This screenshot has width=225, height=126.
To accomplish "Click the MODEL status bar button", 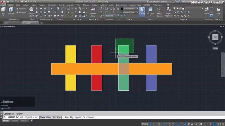I will coord(145,124).
